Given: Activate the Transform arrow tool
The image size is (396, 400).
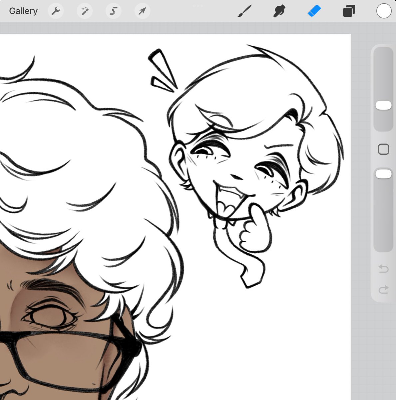Looking at the screenshot, I should pos(143,11).
